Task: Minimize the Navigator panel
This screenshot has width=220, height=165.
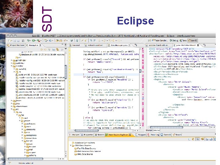Action: [62, 45]
